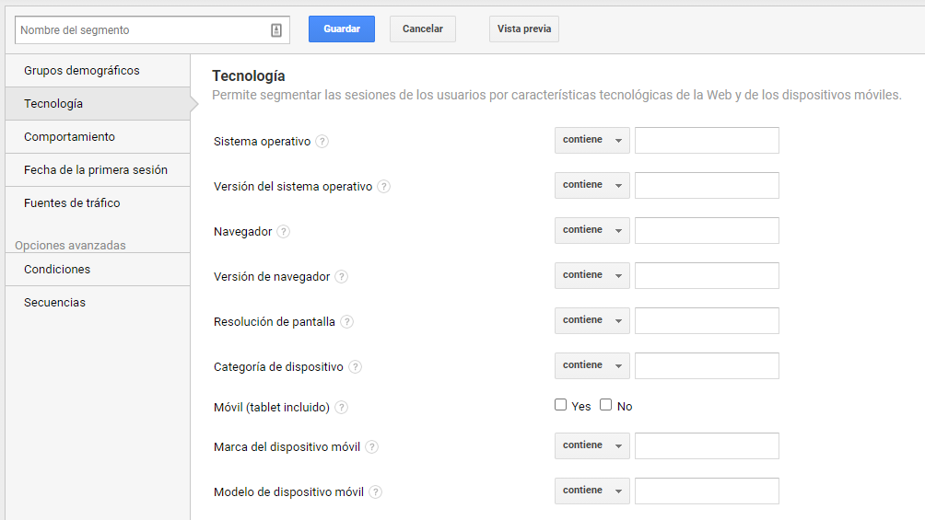This screenshot has height=520, width=925.
Task: Open help icon for Categoría de dispositivo
Action: tap(355, 366)
